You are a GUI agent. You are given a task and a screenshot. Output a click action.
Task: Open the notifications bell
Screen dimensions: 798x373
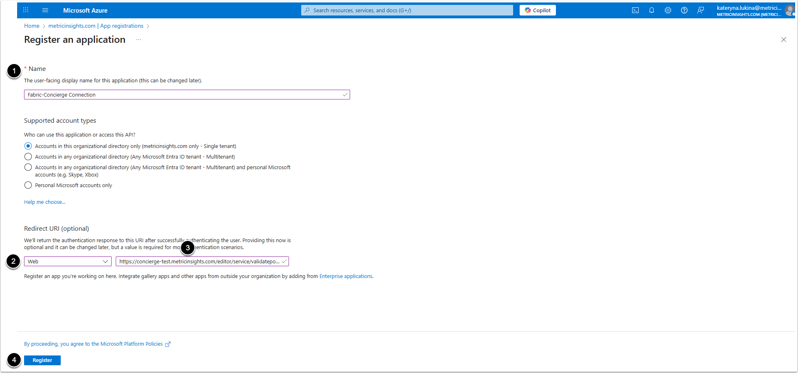coord(652,10)
